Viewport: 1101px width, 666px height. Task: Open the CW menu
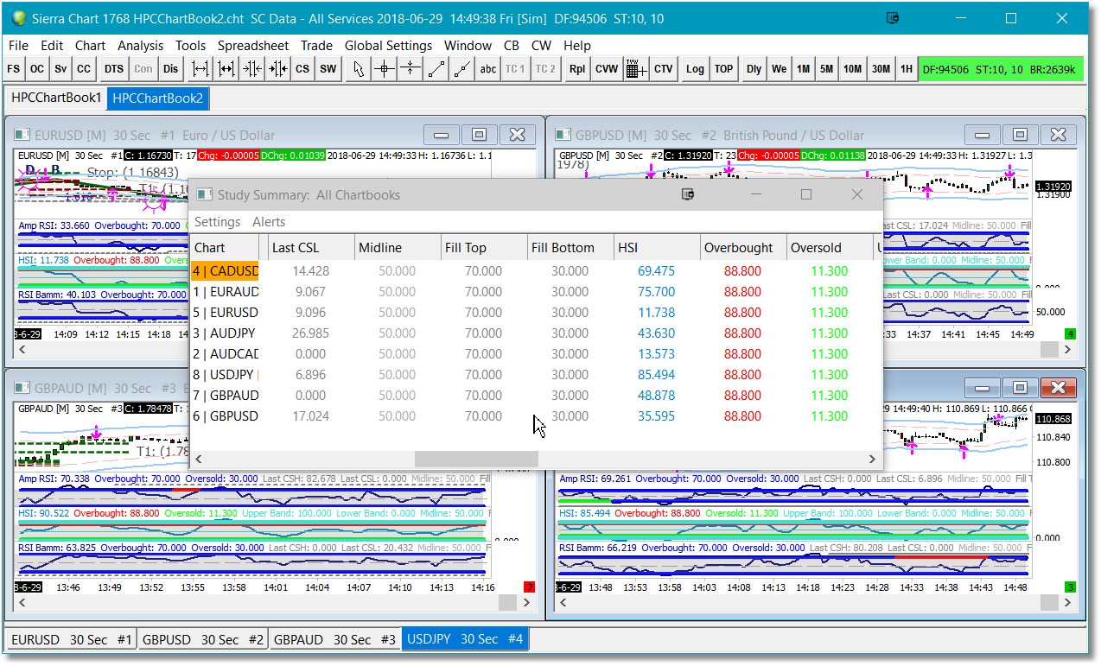(541, 46)
